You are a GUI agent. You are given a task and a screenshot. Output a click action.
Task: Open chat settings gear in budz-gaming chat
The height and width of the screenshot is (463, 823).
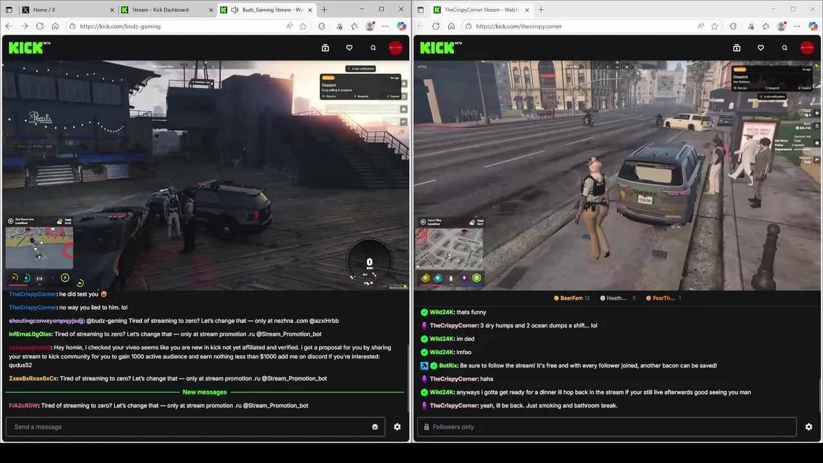397,427
